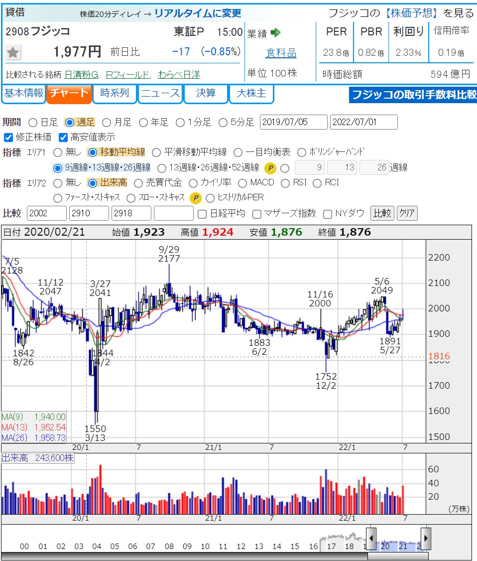This screenshot has height=561, width=477.
Task: Toggle the 高安値表示 checkbox
Action: click(63, 138)
